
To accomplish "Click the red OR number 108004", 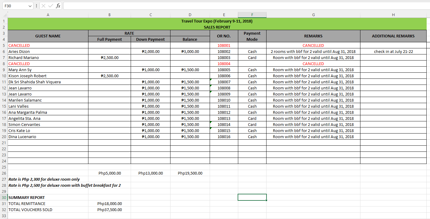I will point(224,64).
